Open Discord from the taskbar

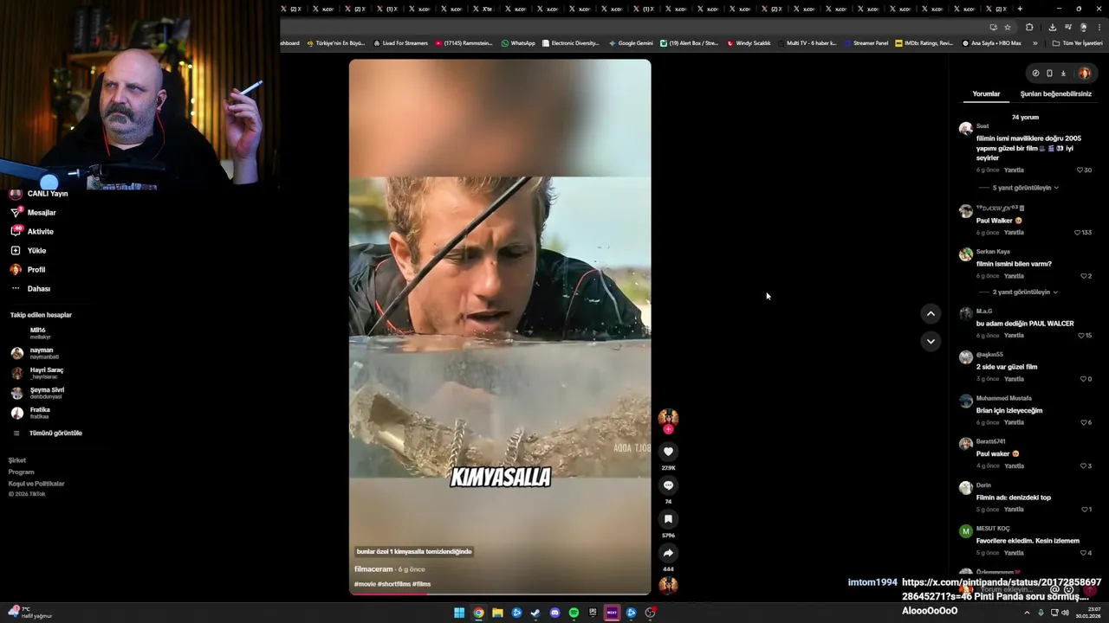click(554, 613)
